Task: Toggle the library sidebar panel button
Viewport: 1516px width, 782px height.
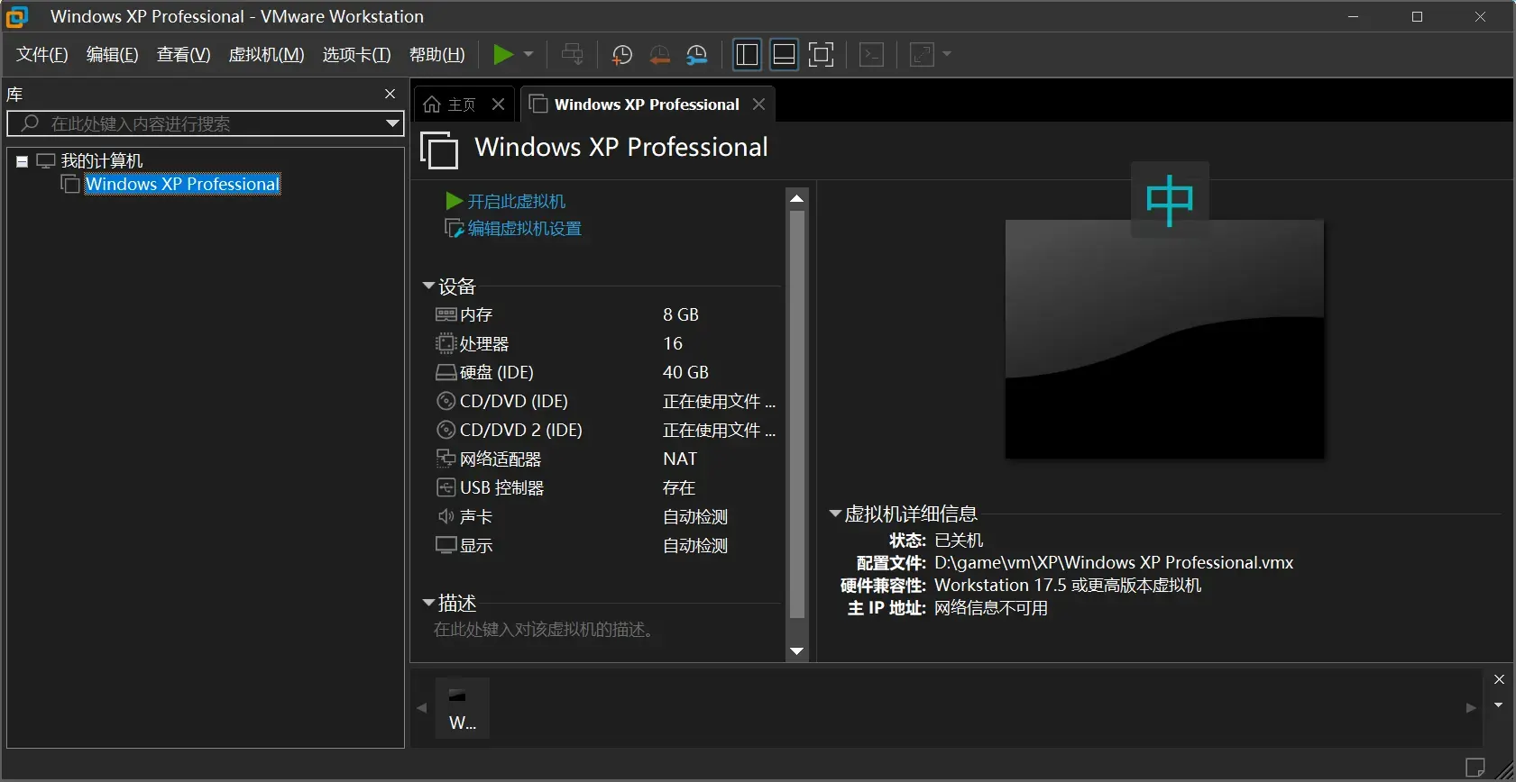Action: pyautogui.click(x=747, y=55)
